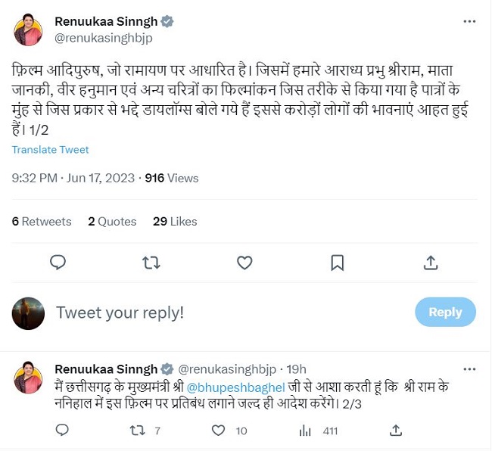Retweet the 2/3 thread tweet
Image resolution: width=492 pixels, height=451 pixels.
(138, 431)
